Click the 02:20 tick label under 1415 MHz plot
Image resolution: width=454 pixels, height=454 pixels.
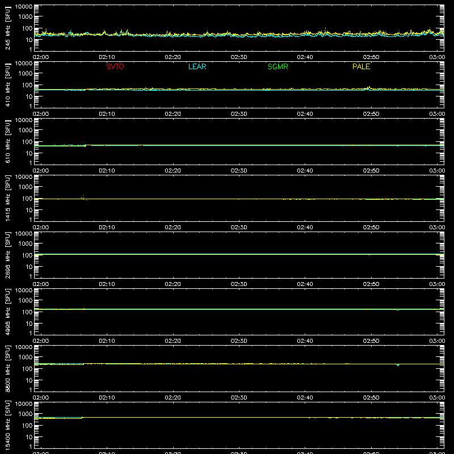(173, 228)
